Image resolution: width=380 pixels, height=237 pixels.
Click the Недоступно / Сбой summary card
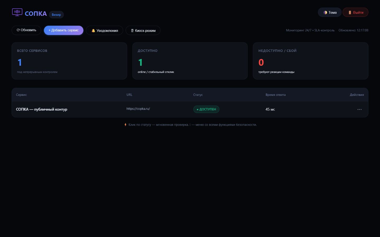tap(311, 61)
